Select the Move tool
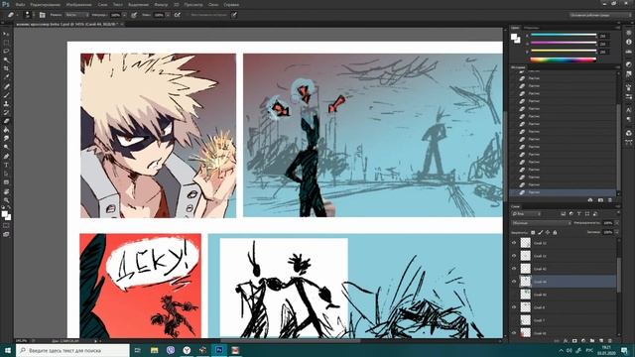The height and width of the screenshot is (357, 635). 6,34
